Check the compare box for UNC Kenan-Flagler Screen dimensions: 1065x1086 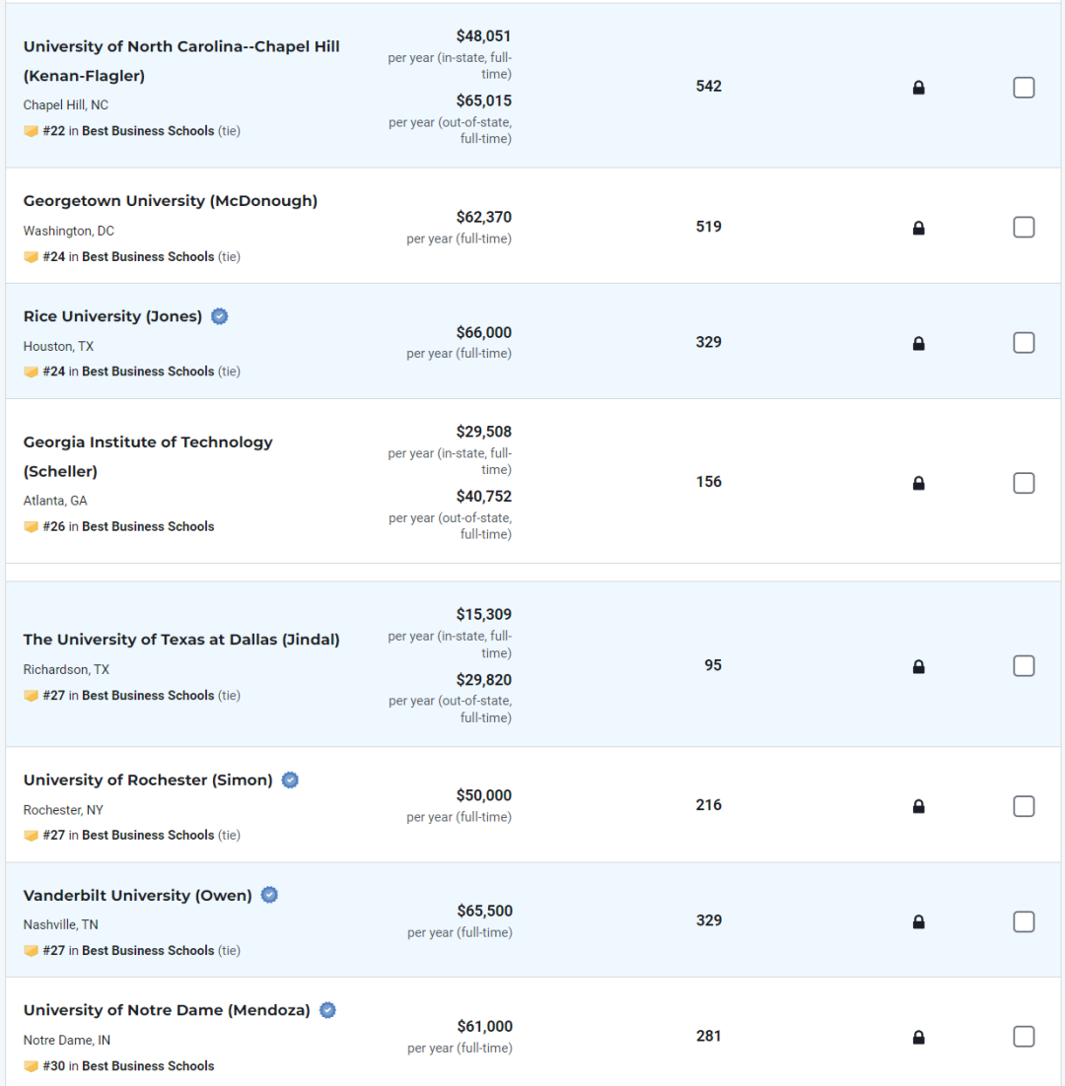(x=1024, y=88)
